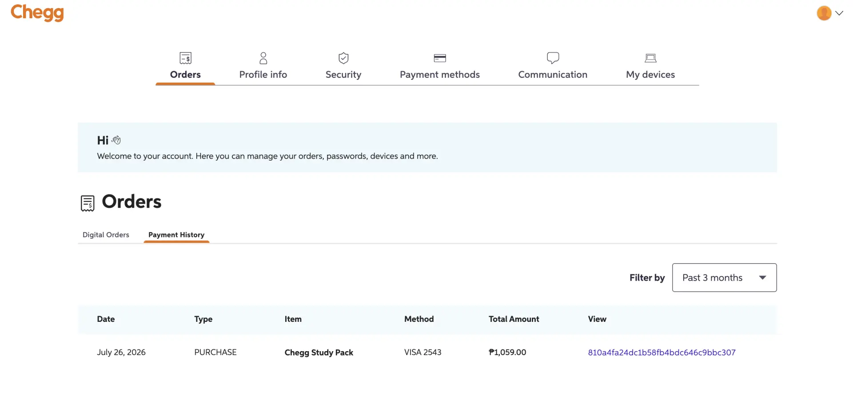This screenshot has height=408, width=853.
Task: Select the Payment History sub-tab
Action: (x=176, y=235)
